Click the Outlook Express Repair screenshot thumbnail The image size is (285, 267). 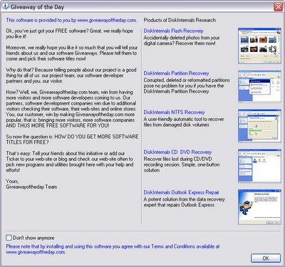click(259, 206)
